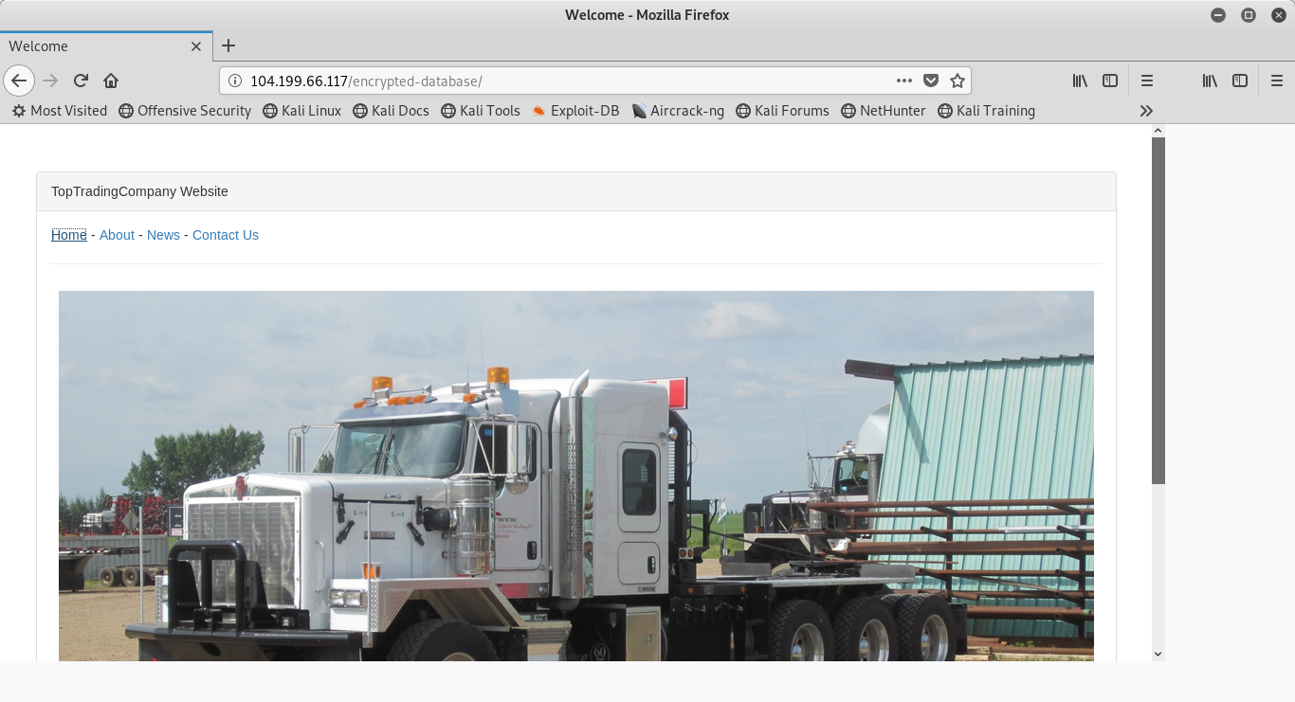Go to the Firefox home page
This screenshot has height=702, width=1295.
pos(111,81)
